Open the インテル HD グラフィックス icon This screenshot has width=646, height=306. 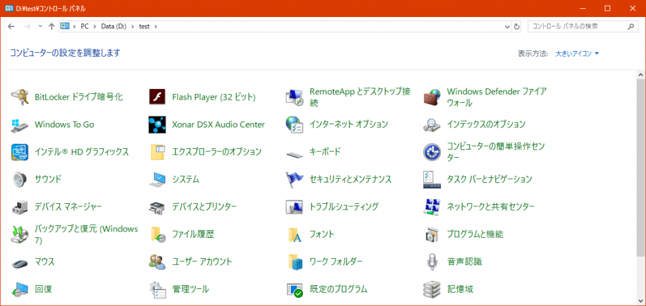tap(20, 152)
